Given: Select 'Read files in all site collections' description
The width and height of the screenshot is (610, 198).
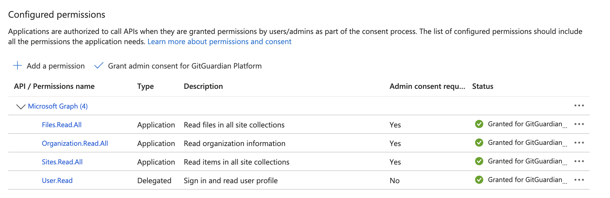Looking at the screenshot, I should click(234, 125).
